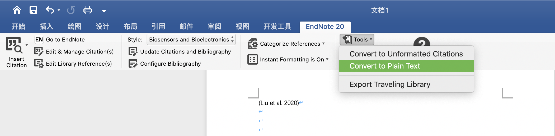Image resolution: width=555 pixels, height=136 pixels.
Task: Click the Print icon
Action: [88, 10]
